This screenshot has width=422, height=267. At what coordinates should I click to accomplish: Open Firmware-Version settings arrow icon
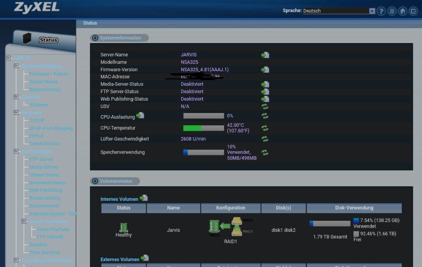[x=265, y=70]
